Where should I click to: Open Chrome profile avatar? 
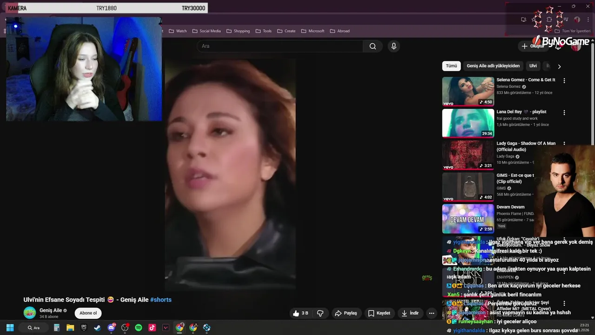[x=577, y=20]
